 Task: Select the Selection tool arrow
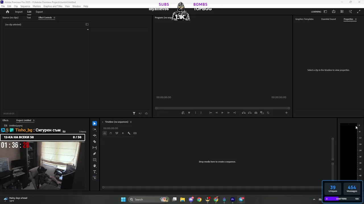click(x=95, y=124)
